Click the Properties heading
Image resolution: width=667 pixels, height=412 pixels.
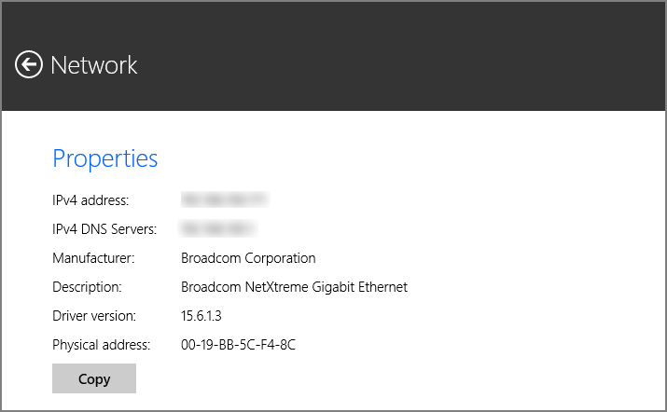coord(104,158)
